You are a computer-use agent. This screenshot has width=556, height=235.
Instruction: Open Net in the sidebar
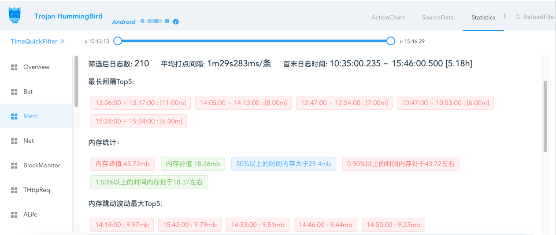click(36, 141)
